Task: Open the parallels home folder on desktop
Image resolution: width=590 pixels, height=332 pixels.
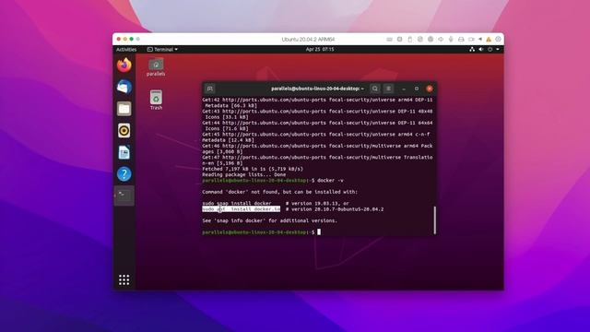Action: point(156,67)
